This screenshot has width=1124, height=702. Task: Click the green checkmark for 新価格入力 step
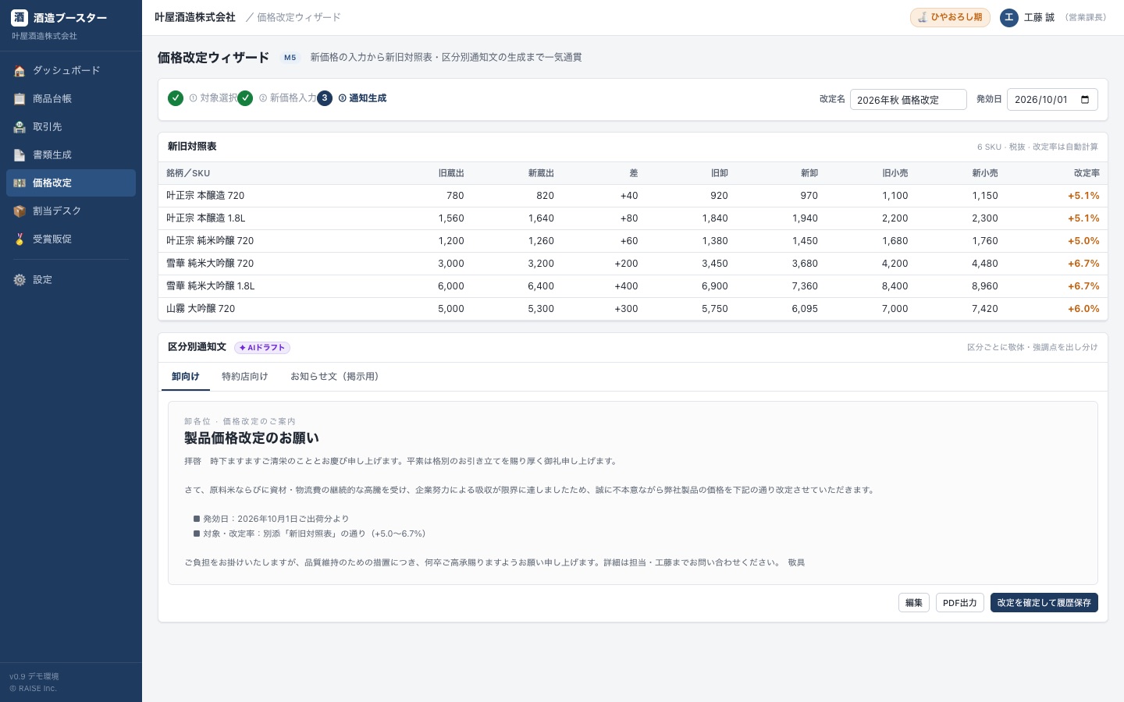pos(245,98)
